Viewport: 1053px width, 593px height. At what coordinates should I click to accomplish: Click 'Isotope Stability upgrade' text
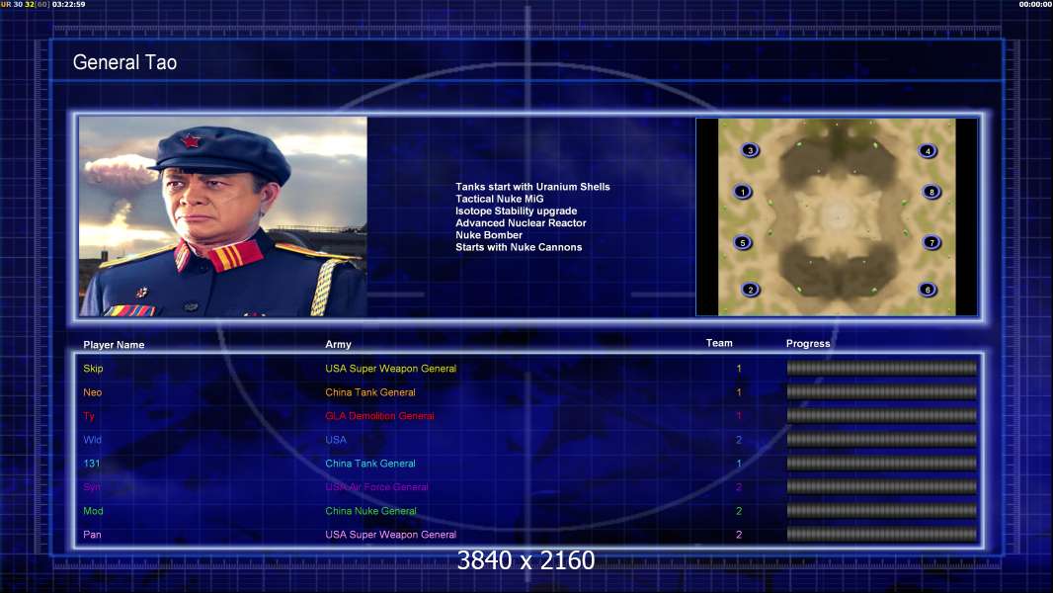[516, 211]
